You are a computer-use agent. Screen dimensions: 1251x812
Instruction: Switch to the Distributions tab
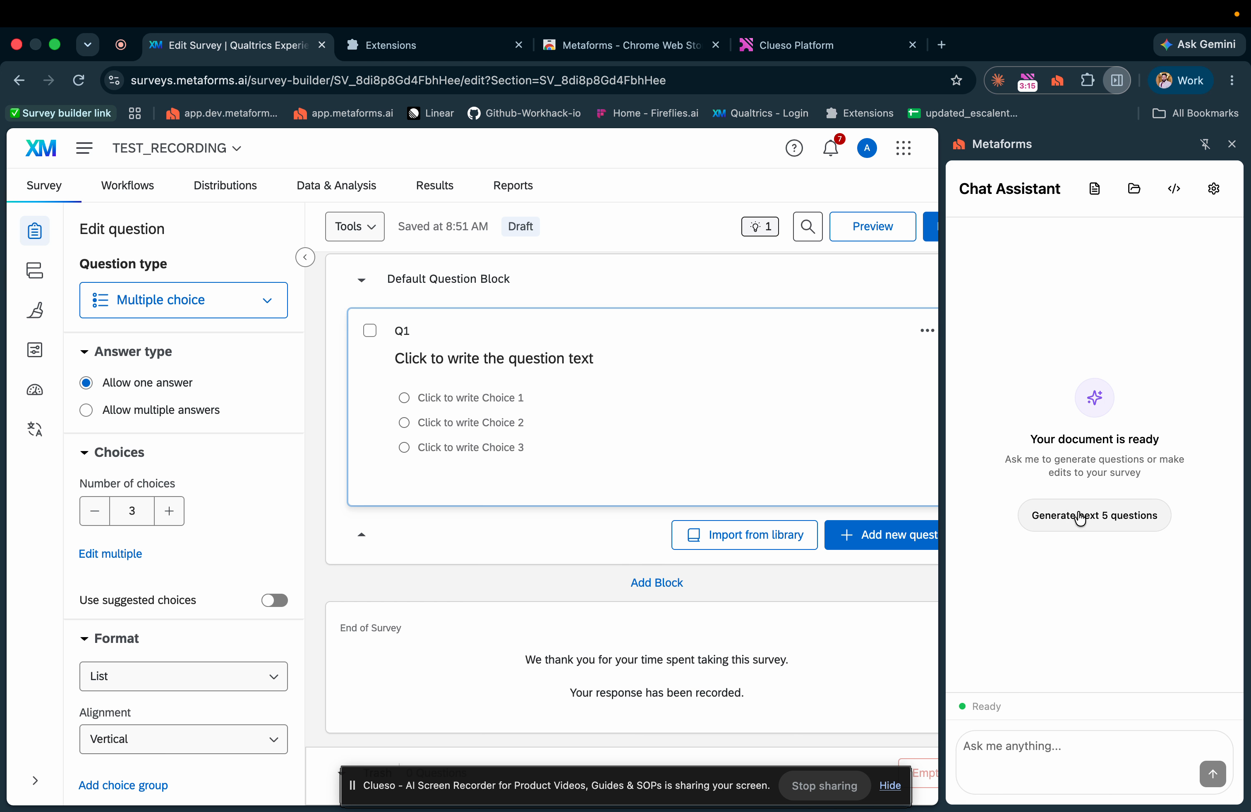point(225,185)
